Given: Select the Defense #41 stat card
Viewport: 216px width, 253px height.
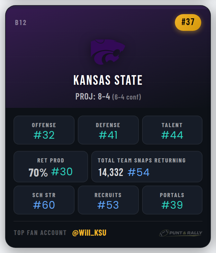Looking at the screenshot, I should click(x=108, y=130).
